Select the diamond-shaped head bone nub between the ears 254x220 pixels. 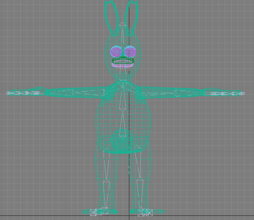coord(122,25)
